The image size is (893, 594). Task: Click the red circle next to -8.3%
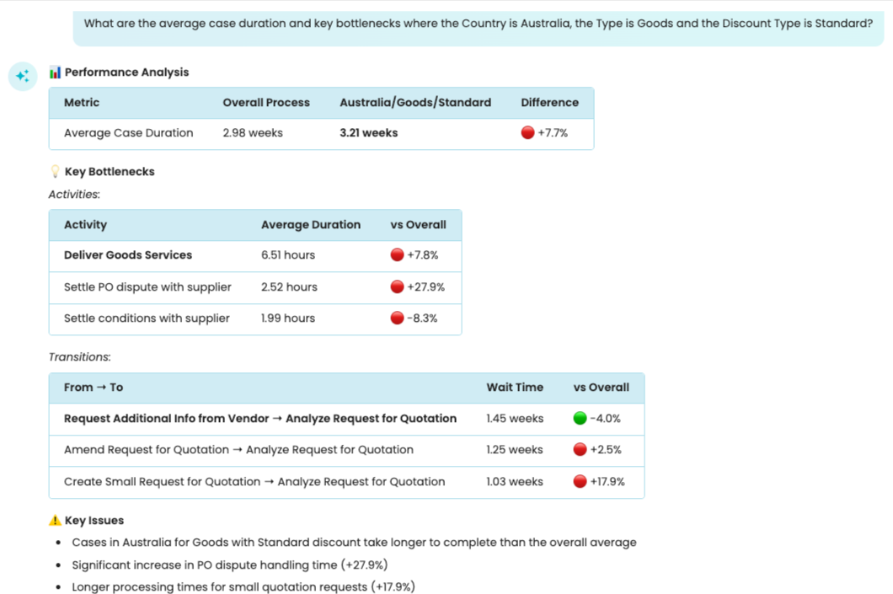397,318
